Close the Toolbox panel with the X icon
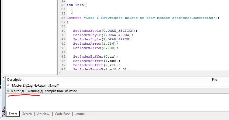The width and height of the screenshot is (229, 120). [3, 78]
